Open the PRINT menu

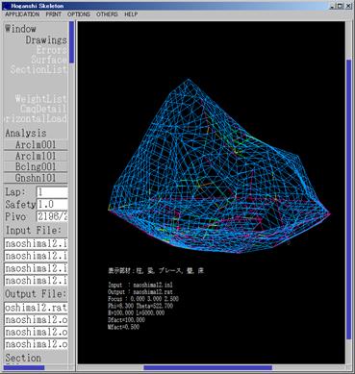(53, 14)
